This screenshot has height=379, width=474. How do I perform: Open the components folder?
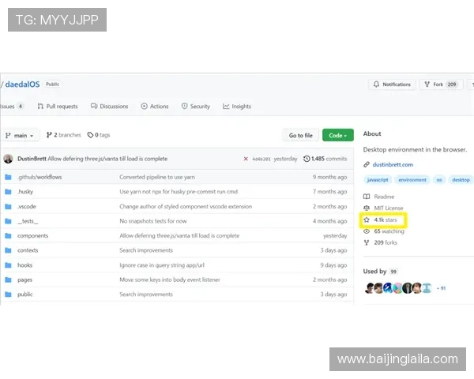point(32,236)
